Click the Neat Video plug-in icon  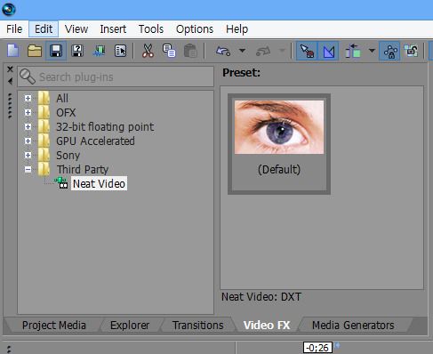pos(61,182)
